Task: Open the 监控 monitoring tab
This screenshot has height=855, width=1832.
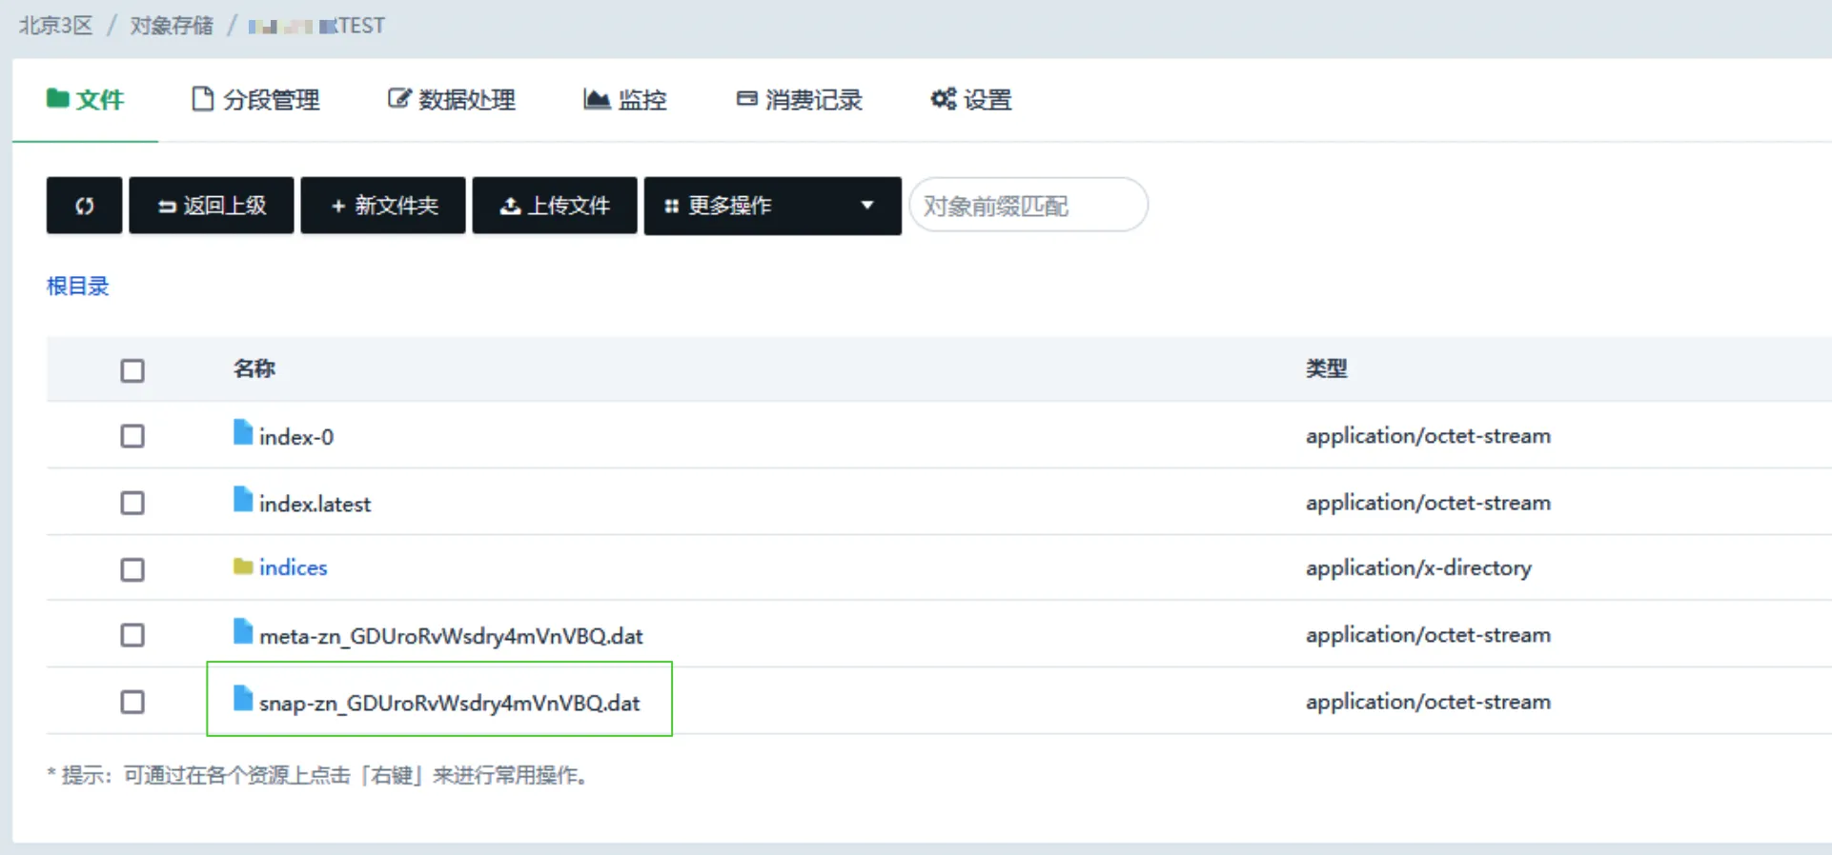Action: [624, 100]
